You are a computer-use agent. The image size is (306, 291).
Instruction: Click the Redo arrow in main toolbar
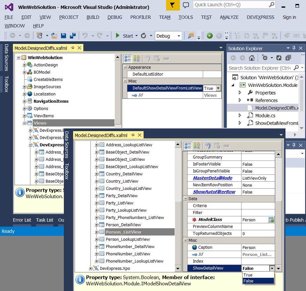pos(100,36)
